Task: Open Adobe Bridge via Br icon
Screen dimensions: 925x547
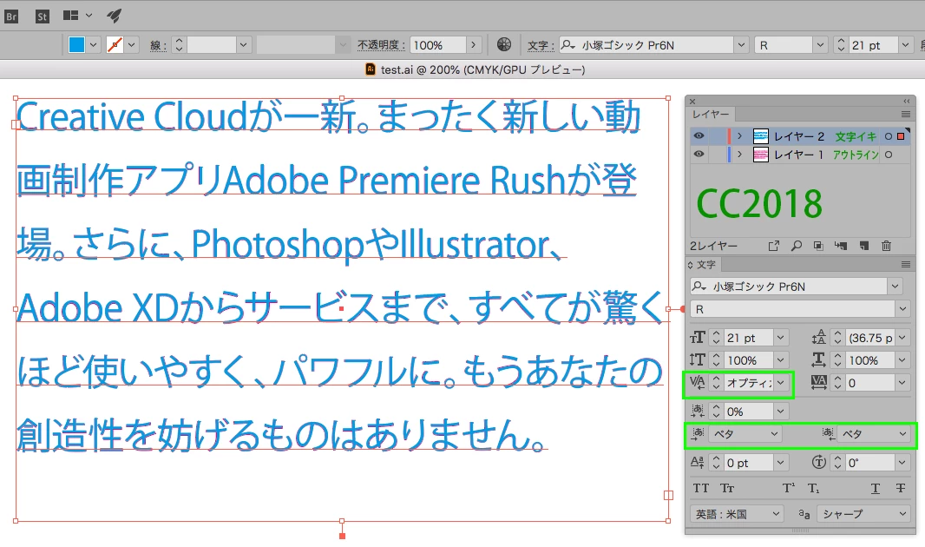Action: click(x=11, y=16)
